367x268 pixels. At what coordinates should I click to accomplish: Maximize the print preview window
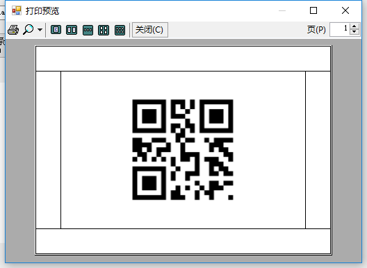[313, 10]
